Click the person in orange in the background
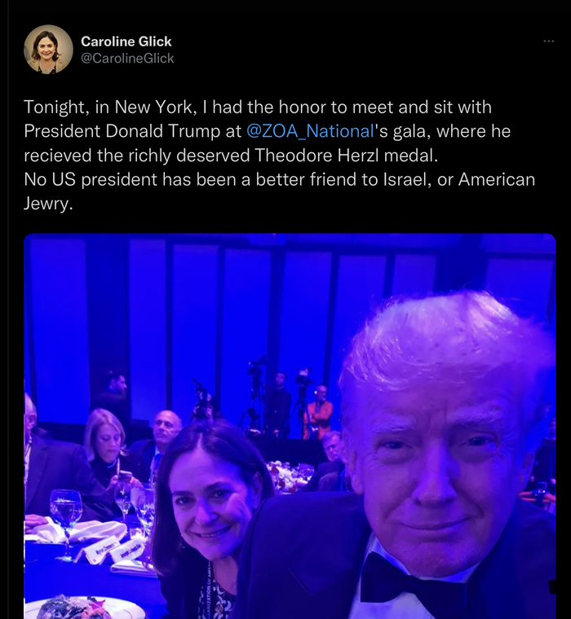This screenshot has width=571, height=619. point(317,415)
